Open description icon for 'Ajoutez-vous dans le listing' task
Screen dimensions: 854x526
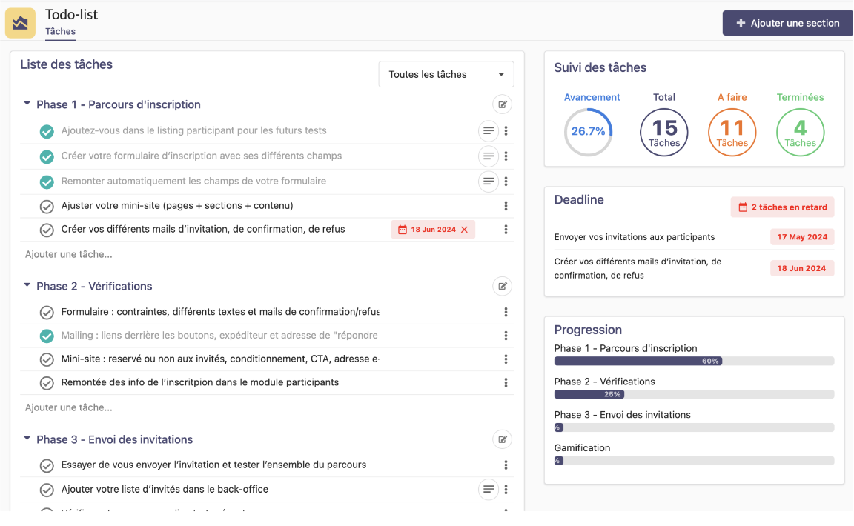click(x=488, y=131)
